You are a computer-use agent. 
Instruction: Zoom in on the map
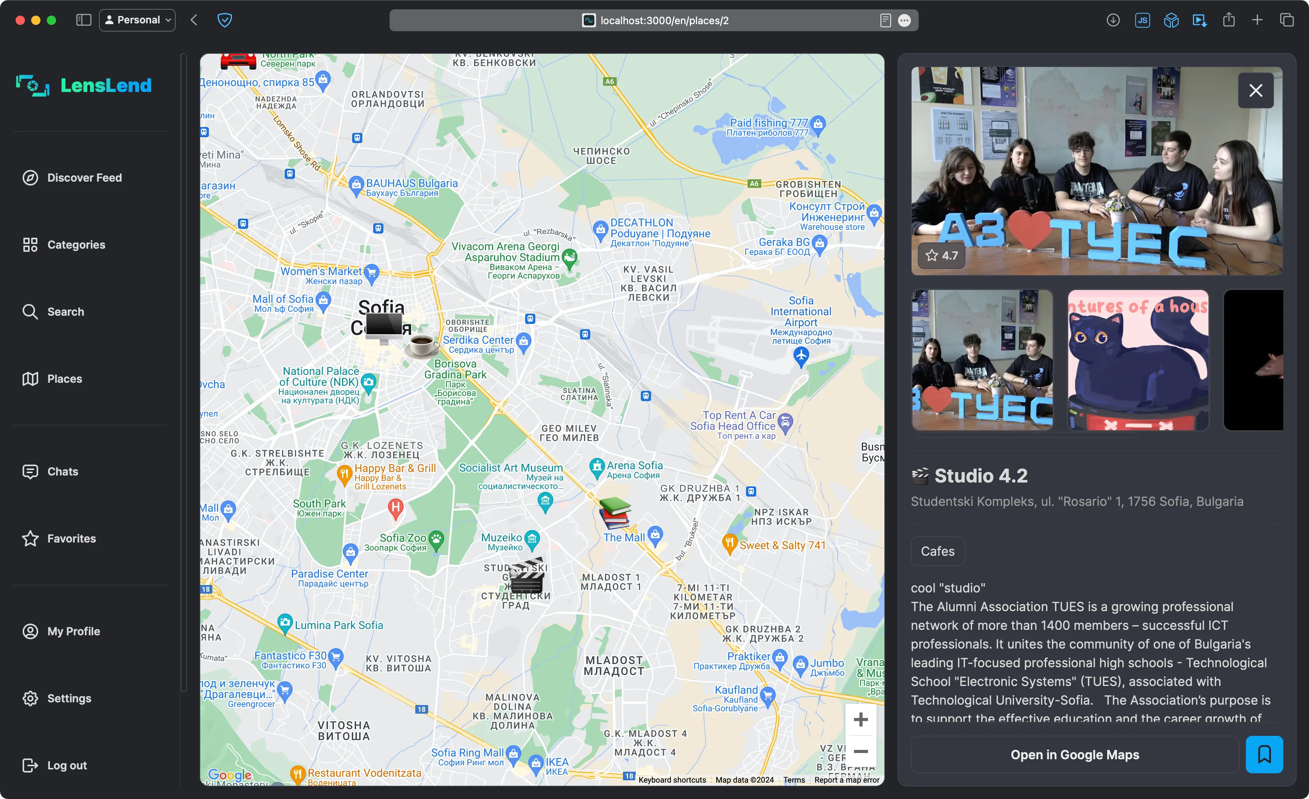tap(861, 720)
